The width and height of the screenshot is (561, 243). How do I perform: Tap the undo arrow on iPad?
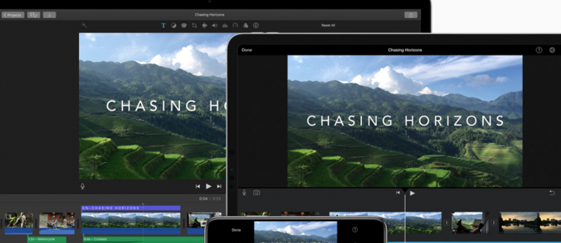(x=552, y=193)
